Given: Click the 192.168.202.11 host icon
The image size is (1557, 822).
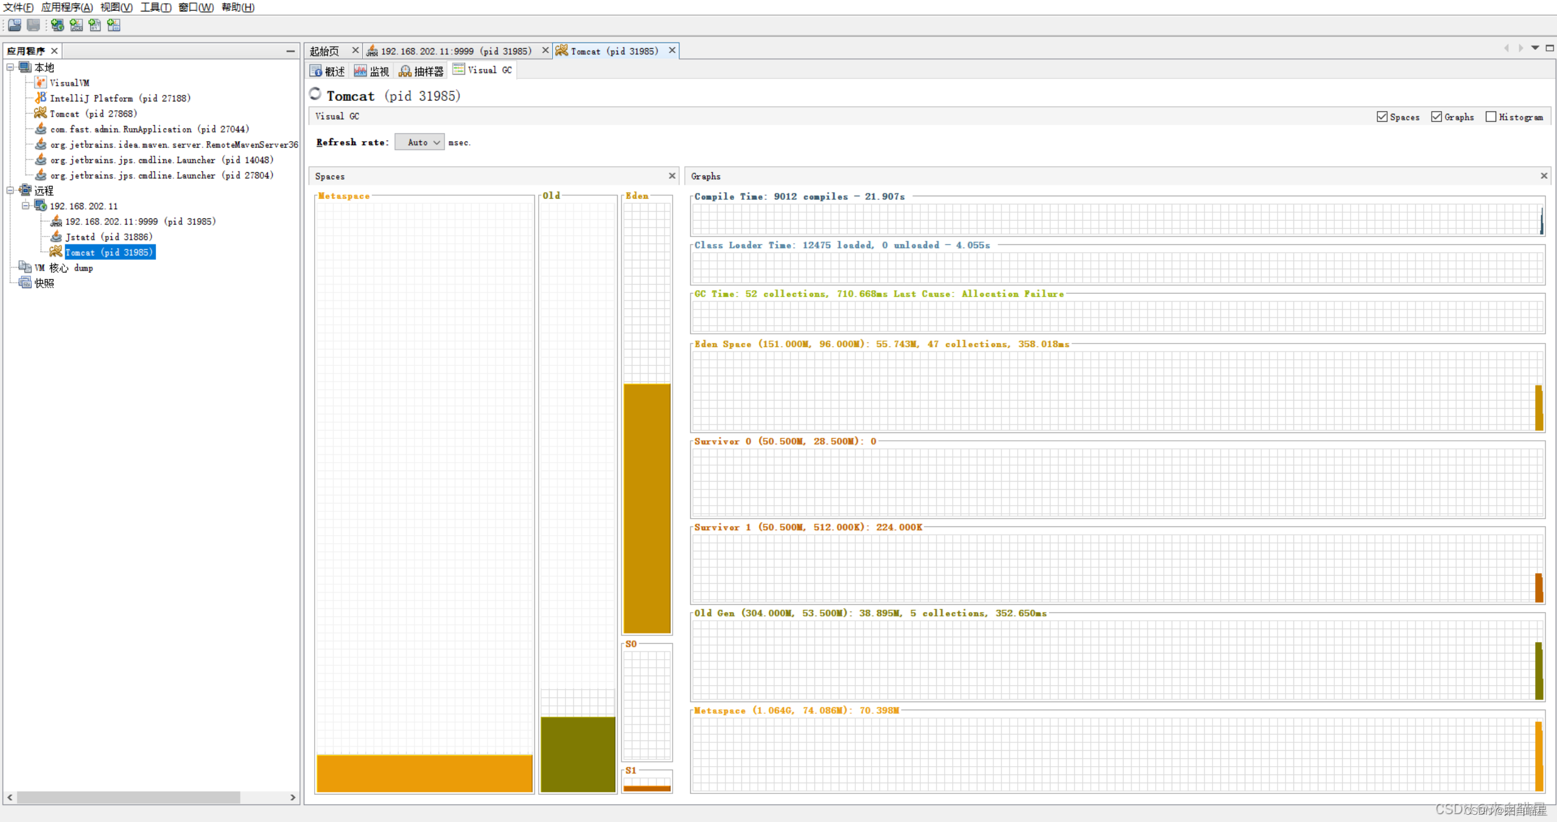Looking at the screenshot, I should tap(40, 206).
